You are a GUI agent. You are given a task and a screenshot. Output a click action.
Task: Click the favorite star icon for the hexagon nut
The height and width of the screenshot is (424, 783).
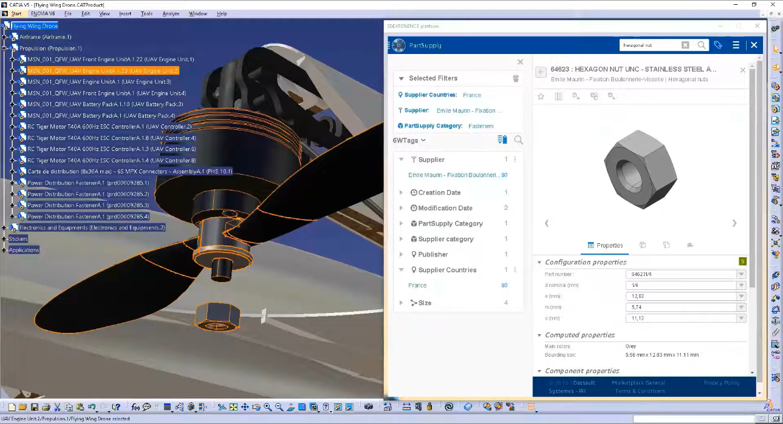(541, 96)
